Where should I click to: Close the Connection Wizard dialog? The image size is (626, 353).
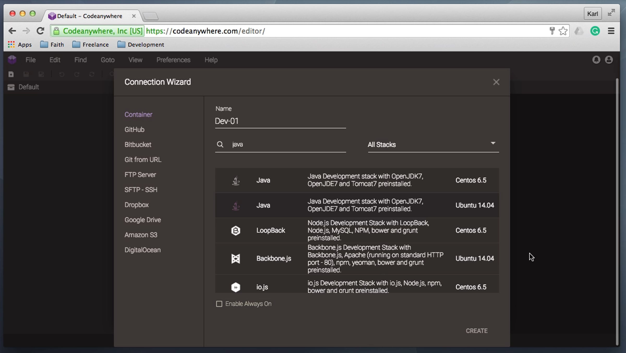496,82
